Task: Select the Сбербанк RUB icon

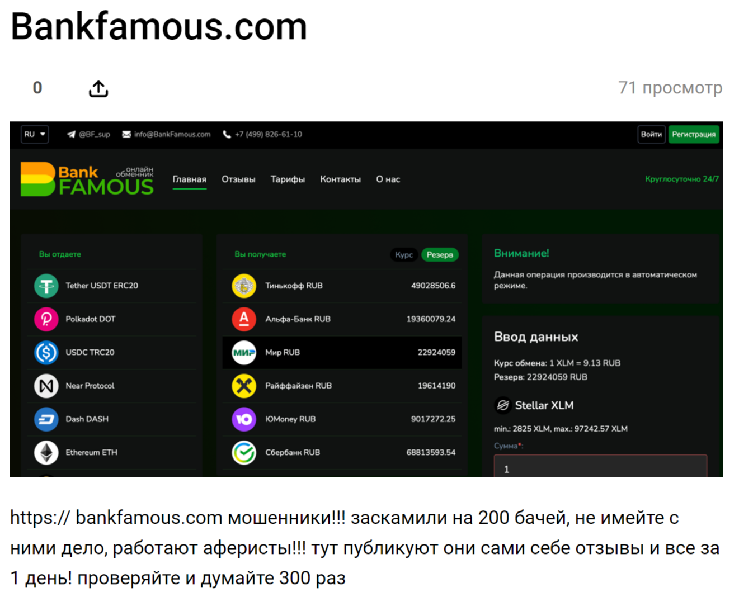Action: (x=244, y=453)
